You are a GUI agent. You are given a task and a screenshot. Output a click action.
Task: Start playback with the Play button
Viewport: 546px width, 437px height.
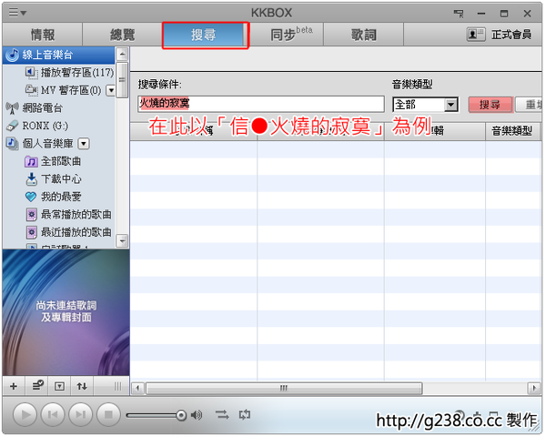[x=25, y=415]
